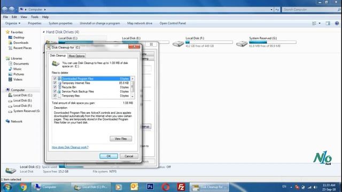Select Service Pack Backup Files entry

tap(91, 91)
